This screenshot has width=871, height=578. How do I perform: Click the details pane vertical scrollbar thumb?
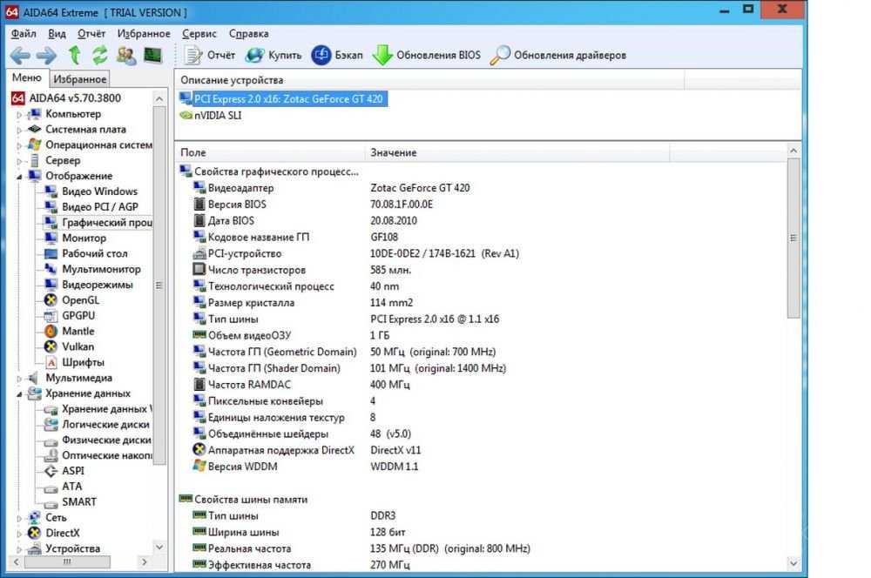pos(793,238)
